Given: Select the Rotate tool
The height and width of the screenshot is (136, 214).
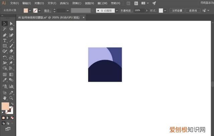Looking at the screenshot, I should pyautogui.click(x=5, y=58).
